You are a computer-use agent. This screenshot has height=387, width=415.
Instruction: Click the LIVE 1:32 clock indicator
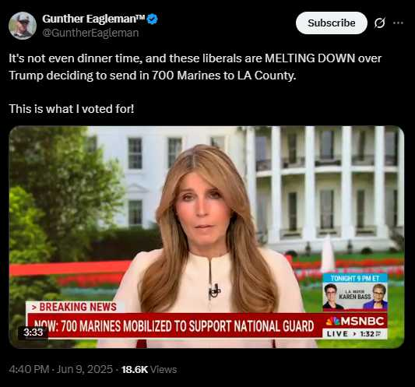354,334
